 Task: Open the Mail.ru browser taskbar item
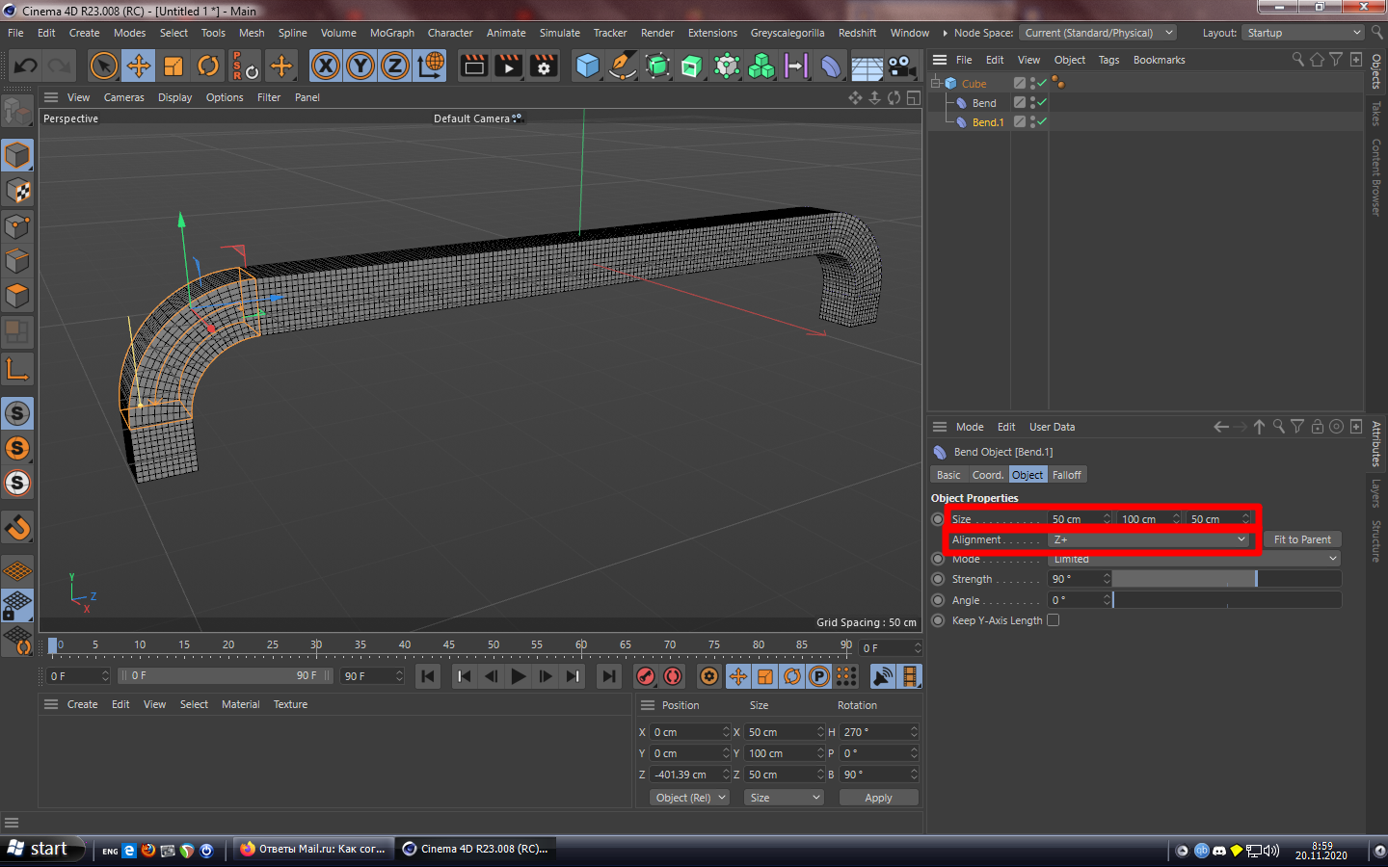tap(313, 849)
